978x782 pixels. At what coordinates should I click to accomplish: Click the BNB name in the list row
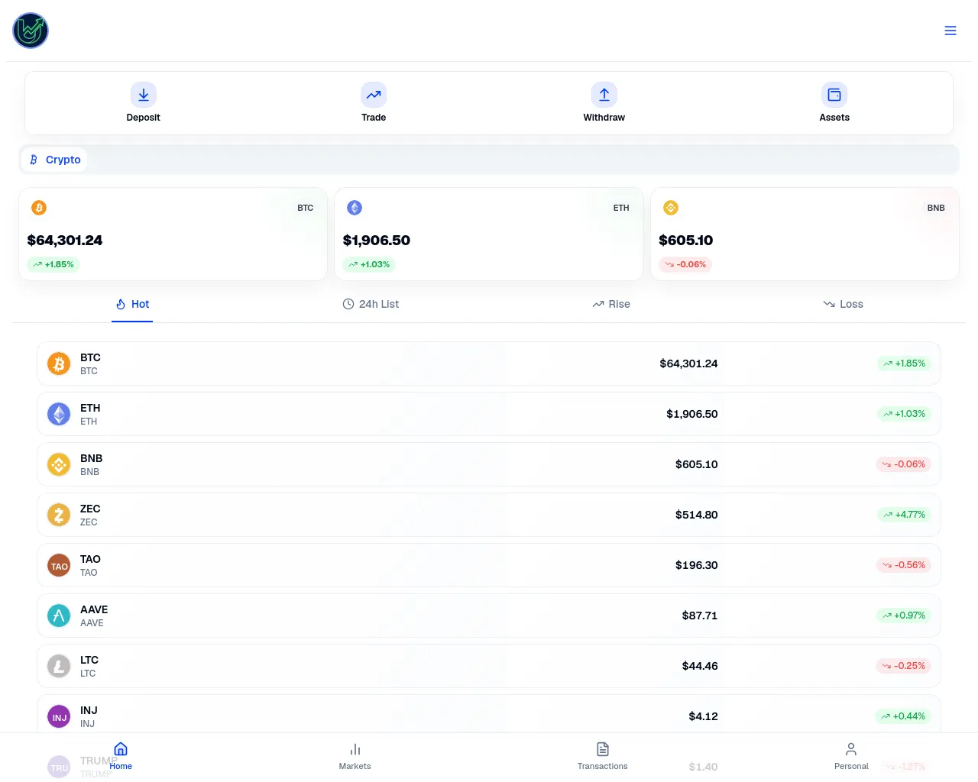(x=91, y=458)
